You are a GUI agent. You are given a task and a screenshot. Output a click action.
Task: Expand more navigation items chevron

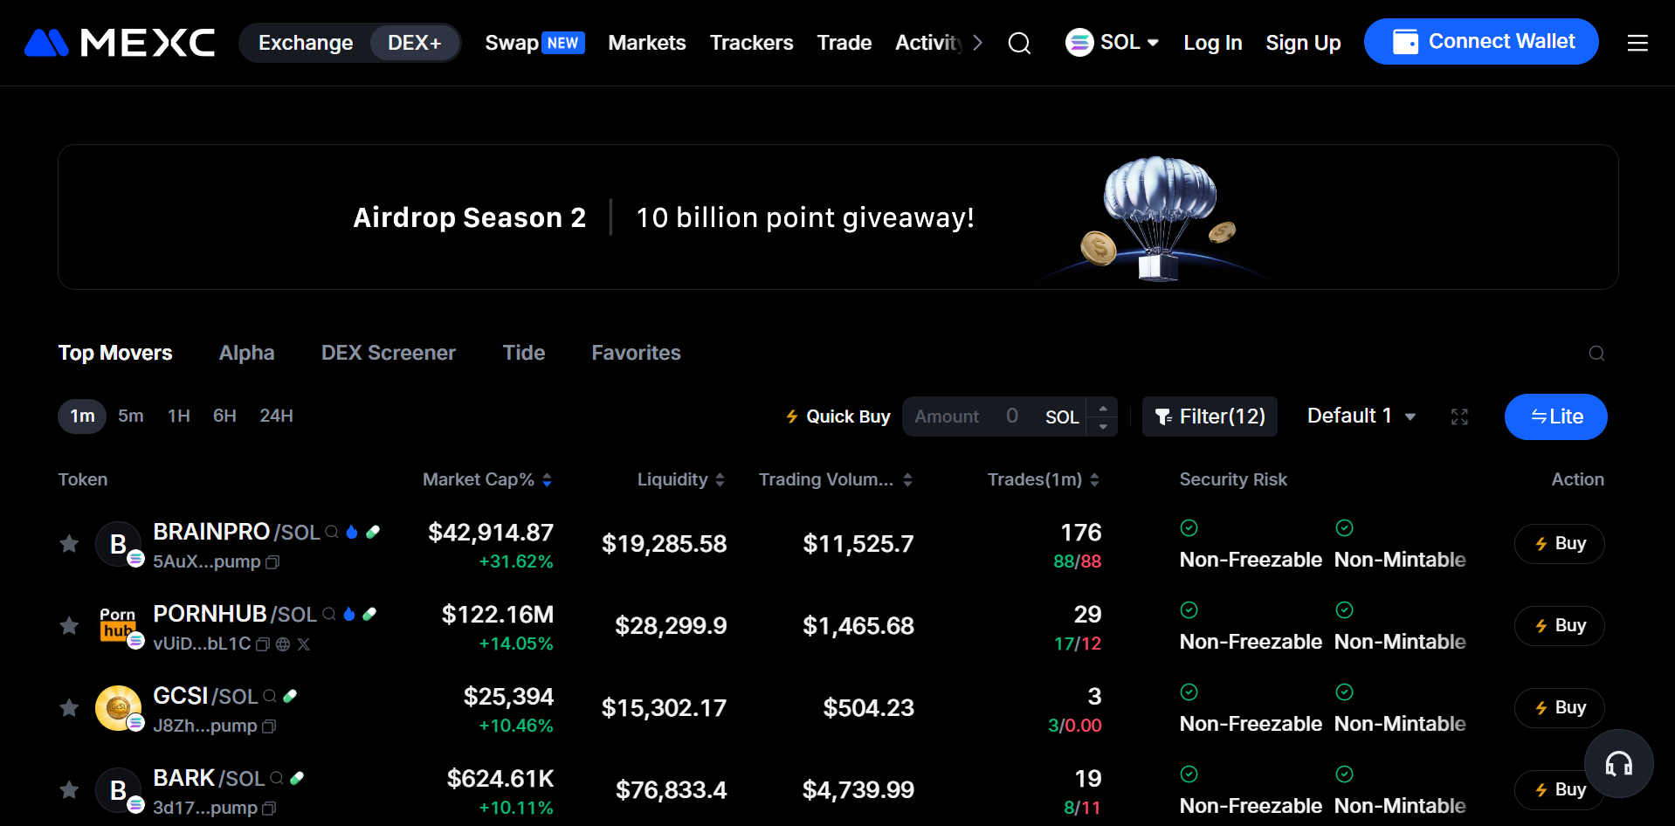977,43
